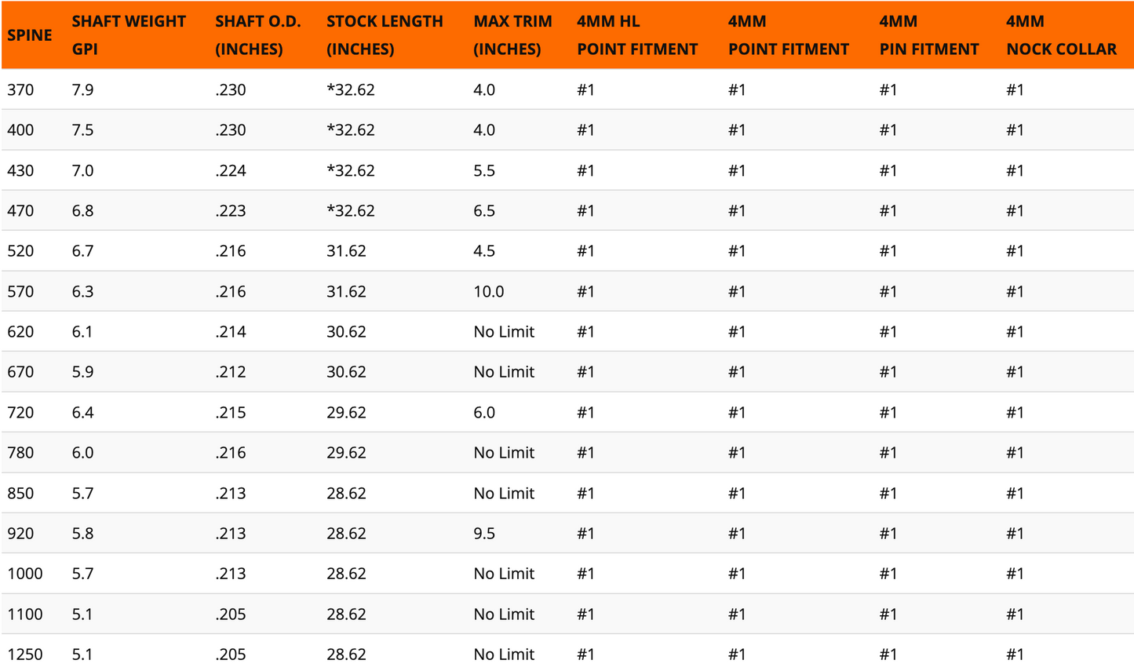Screen dimensions: 1134x671
Task: Select the No Limit cell for spine 620
Action: [504, 332]
